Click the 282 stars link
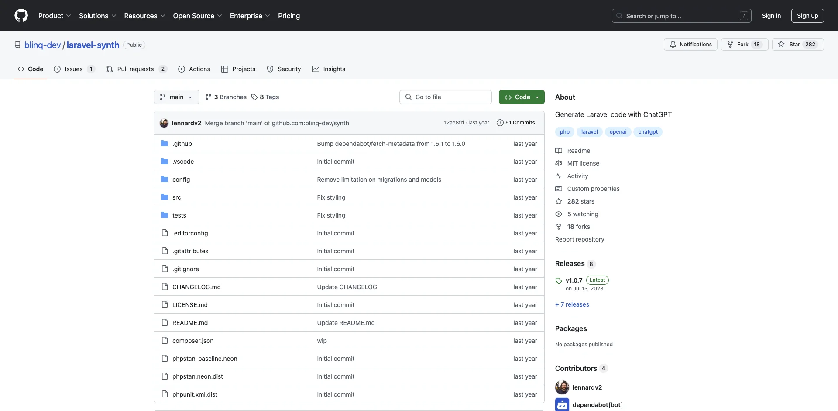The image size is (838, 411). [x=580, y=201]
